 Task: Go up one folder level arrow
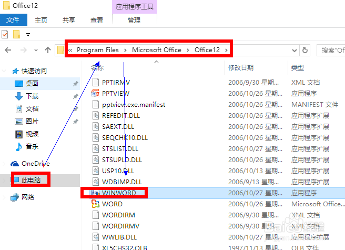(48, 50)
